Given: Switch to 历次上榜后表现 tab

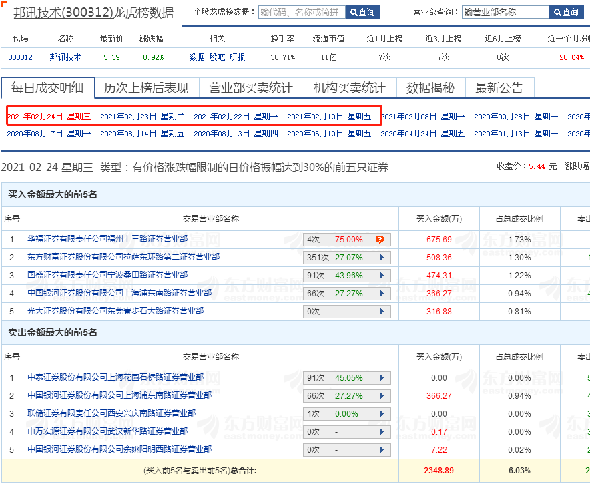Looking at the screenshot, I should click(146, 87).
